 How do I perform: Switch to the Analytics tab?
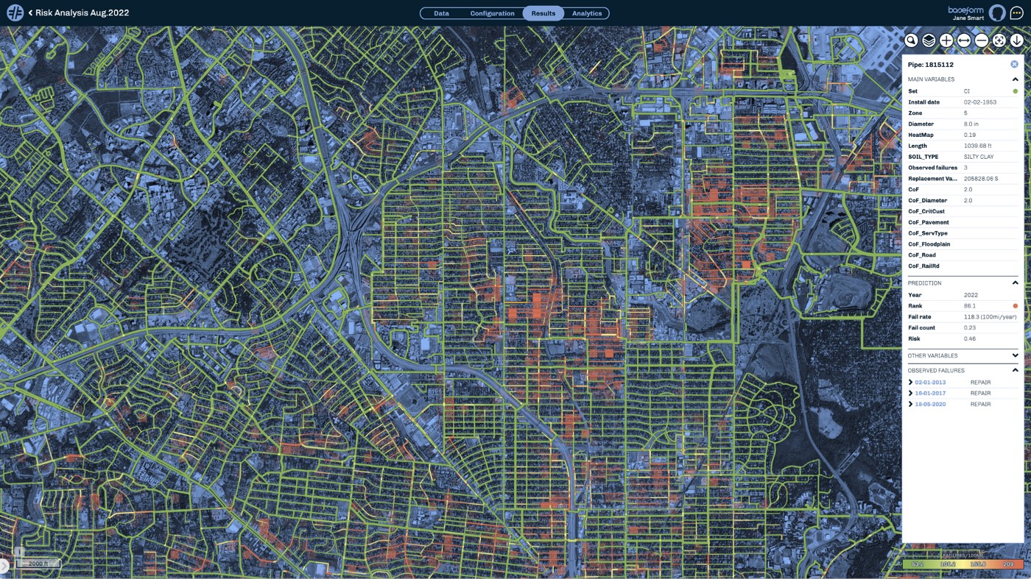587,13
